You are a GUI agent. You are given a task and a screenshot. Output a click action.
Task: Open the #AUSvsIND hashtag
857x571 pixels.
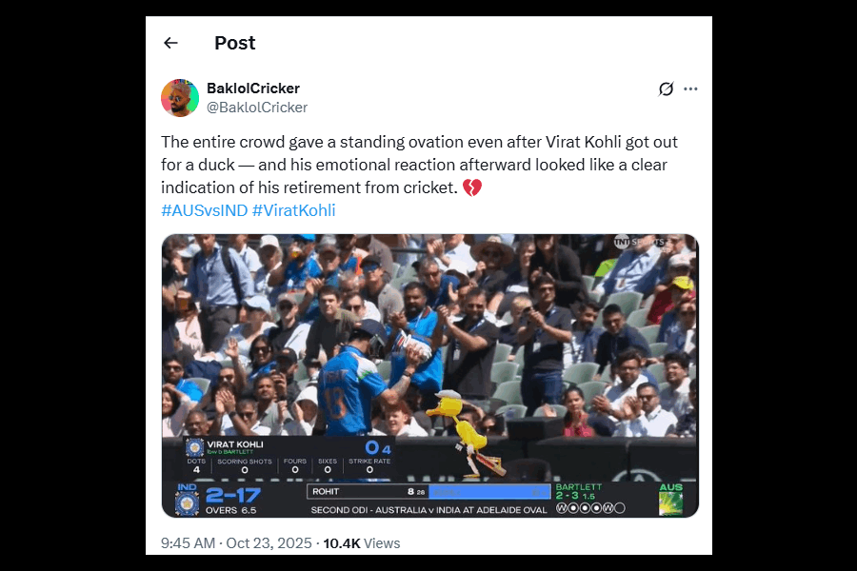[x=205, y=210]
